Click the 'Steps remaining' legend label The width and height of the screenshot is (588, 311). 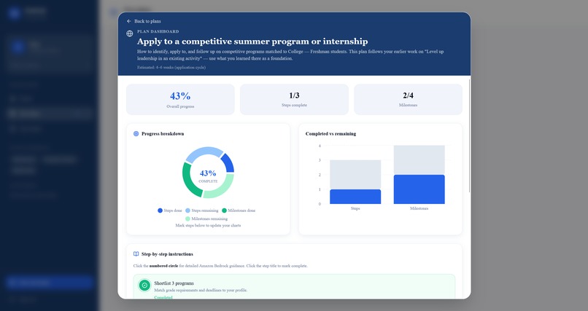point(205,210)
